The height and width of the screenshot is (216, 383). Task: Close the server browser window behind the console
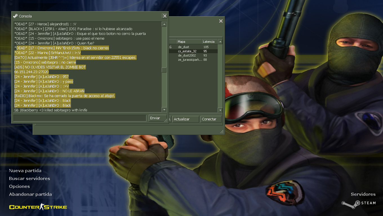tap(221, 21)
